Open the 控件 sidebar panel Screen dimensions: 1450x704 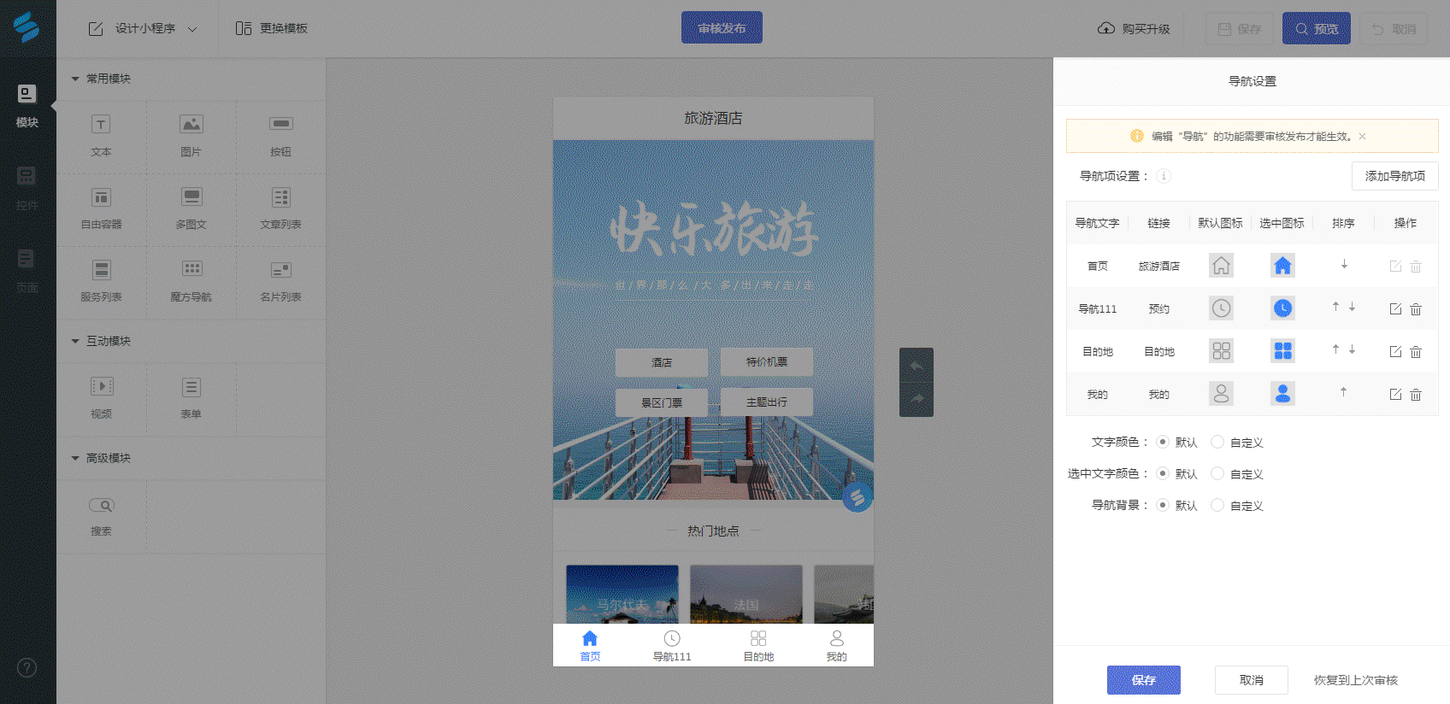coord(27,189)
